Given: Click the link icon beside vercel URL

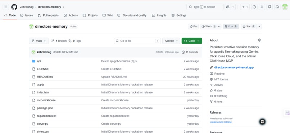Looking at the screenshot, I should (211, 67).
